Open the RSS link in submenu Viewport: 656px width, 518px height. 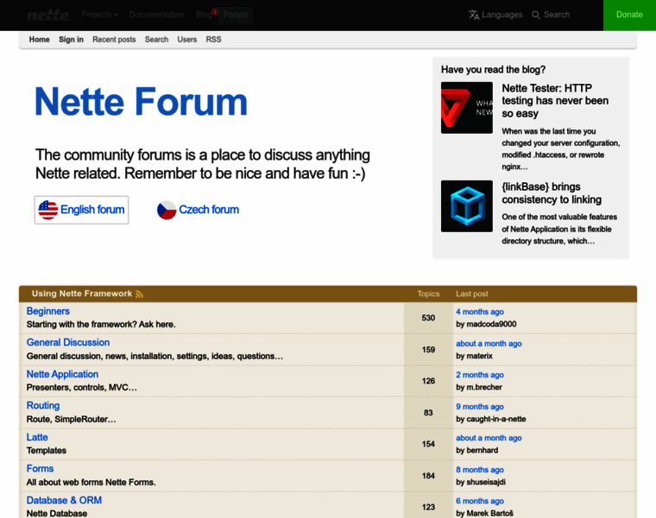213,40
